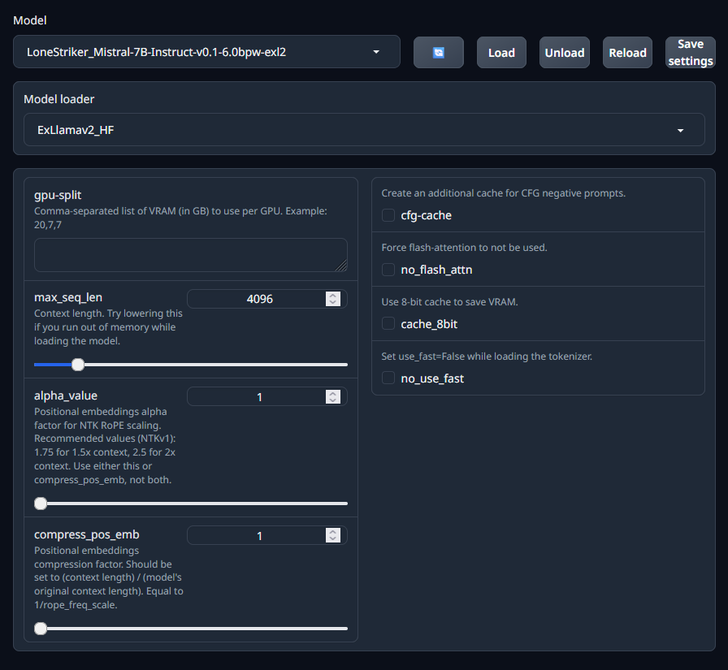Click the gpu-split text input box
Image resolution: width=728 pixels, height=670 pixels.
[190, 254]
